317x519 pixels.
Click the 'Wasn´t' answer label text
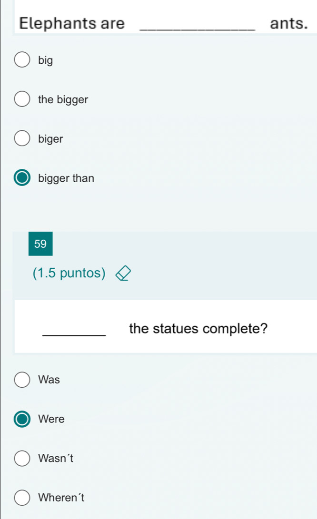tap(56, 458)
